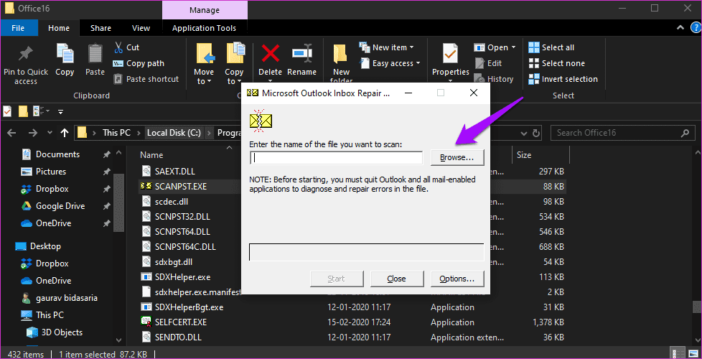Image resolution: width=702 pixels, height=359 pixels.
Task: Select the SELFCERT.EXE file
Action: tap(180, 322)
